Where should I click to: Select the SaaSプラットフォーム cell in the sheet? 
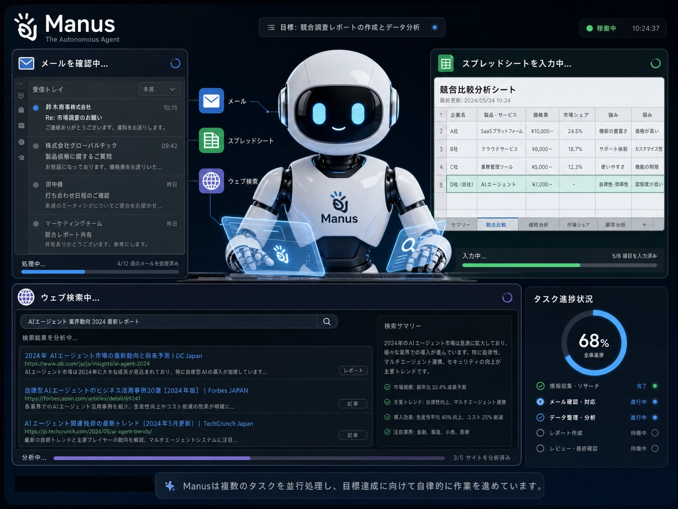[501, 131]
